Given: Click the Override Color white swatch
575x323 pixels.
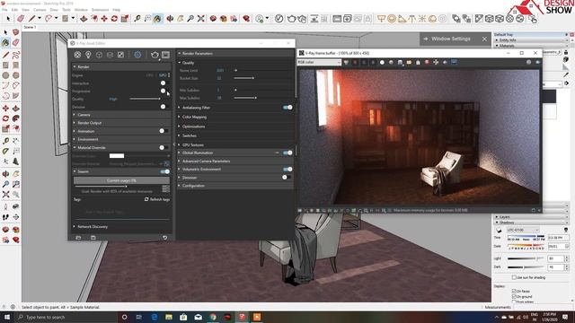Looking at the screenshot, I should 117,156.
